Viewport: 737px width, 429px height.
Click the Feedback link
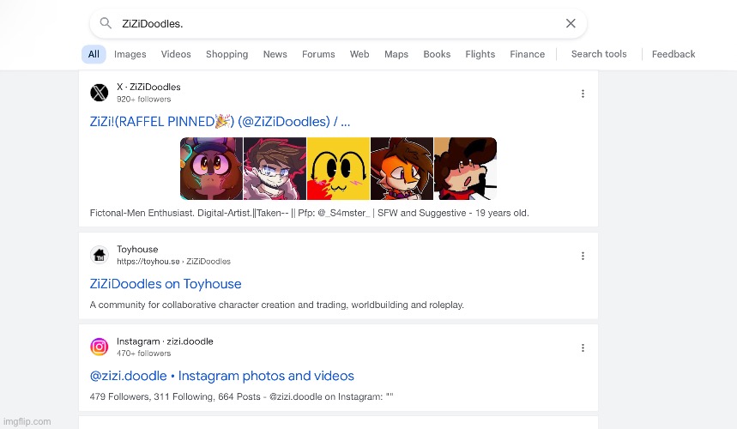(673, 54)
